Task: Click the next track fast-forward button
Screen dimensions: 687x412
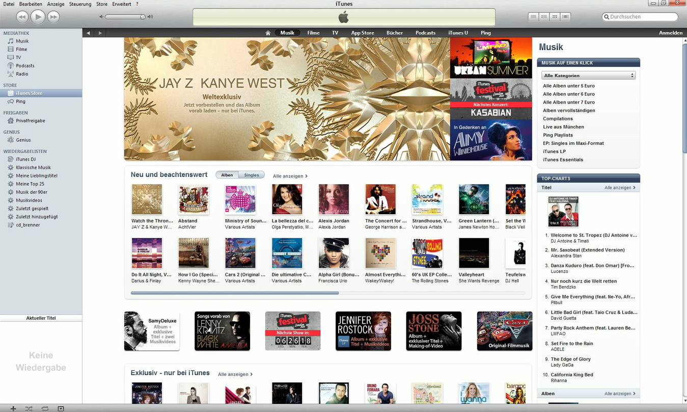Action: [53, 17]
